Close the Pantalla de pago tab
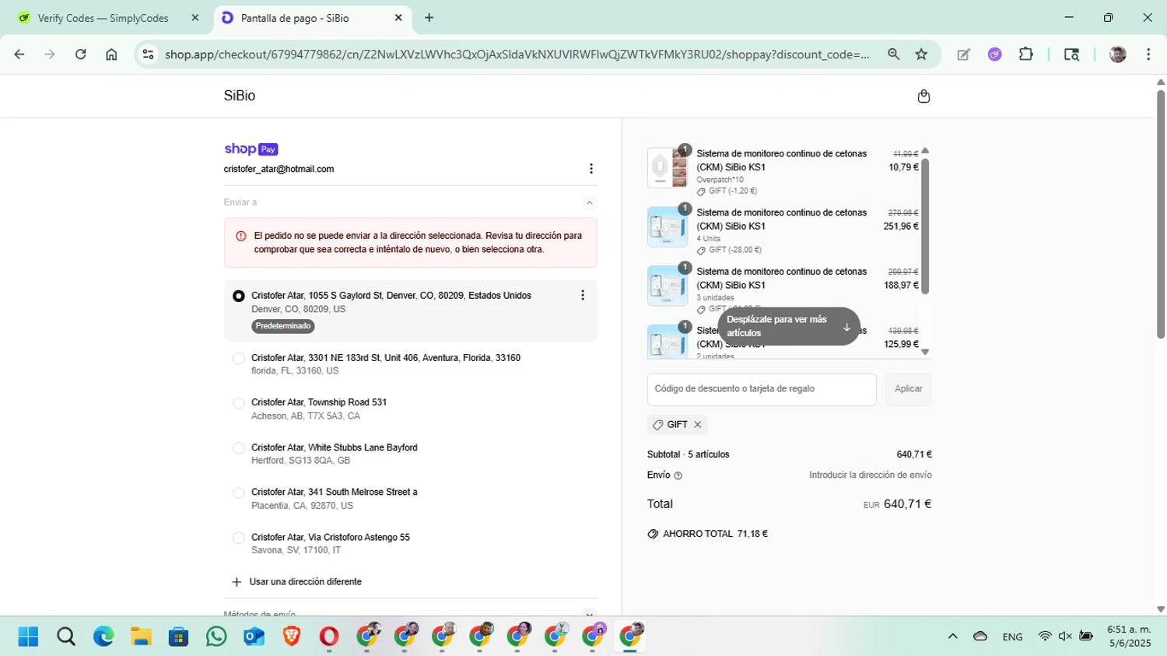1167x656 pixels. click(398, 18)
